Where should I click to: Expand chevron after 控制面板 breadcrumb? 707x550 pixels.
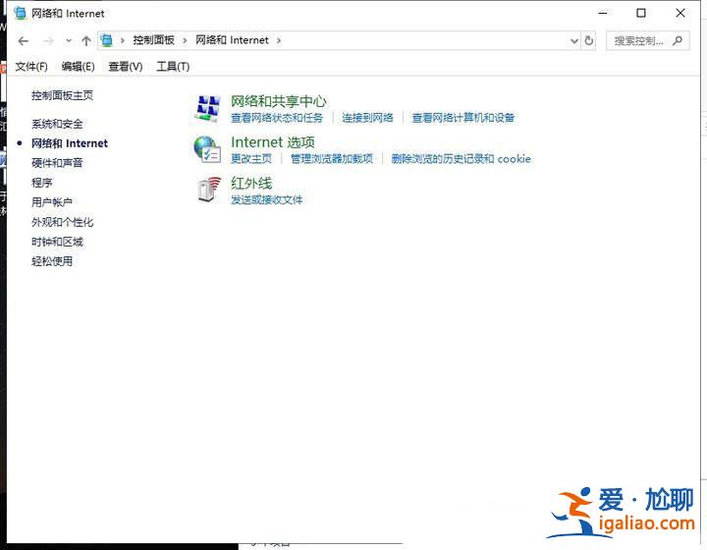(185, 40)
